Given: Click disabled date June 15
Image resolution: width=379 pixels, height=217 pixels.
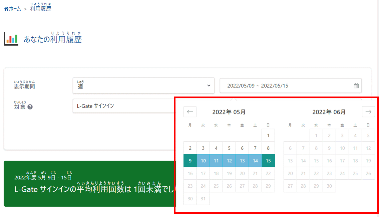Looking at the screenshot, I should [x=316, y=160].
